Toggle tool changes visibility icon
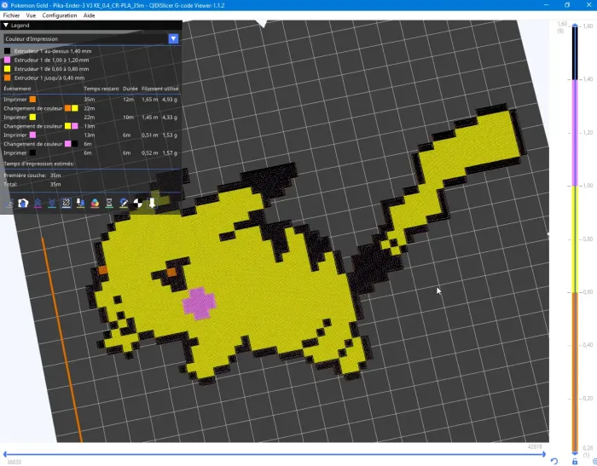Viewport: 597px width, 466px height. pyautogui.click(x=80, y=204)
